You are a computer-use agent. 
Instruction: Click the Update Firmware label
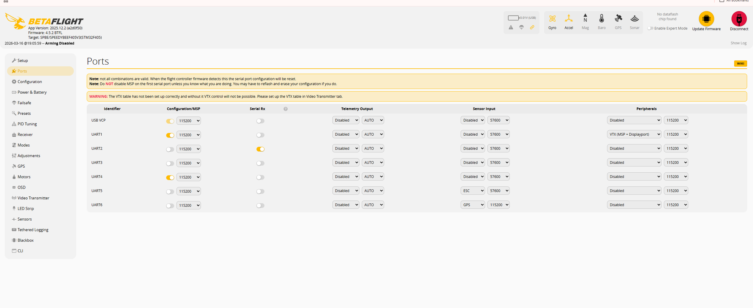[706, 29]
